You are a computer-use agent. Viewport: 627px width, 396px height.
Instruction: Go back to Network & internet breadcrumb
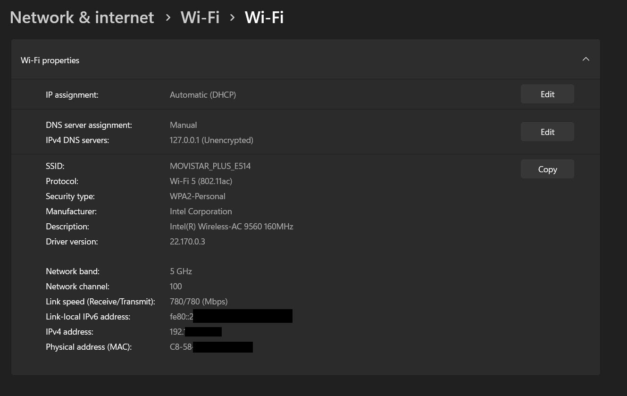[82, 17]
